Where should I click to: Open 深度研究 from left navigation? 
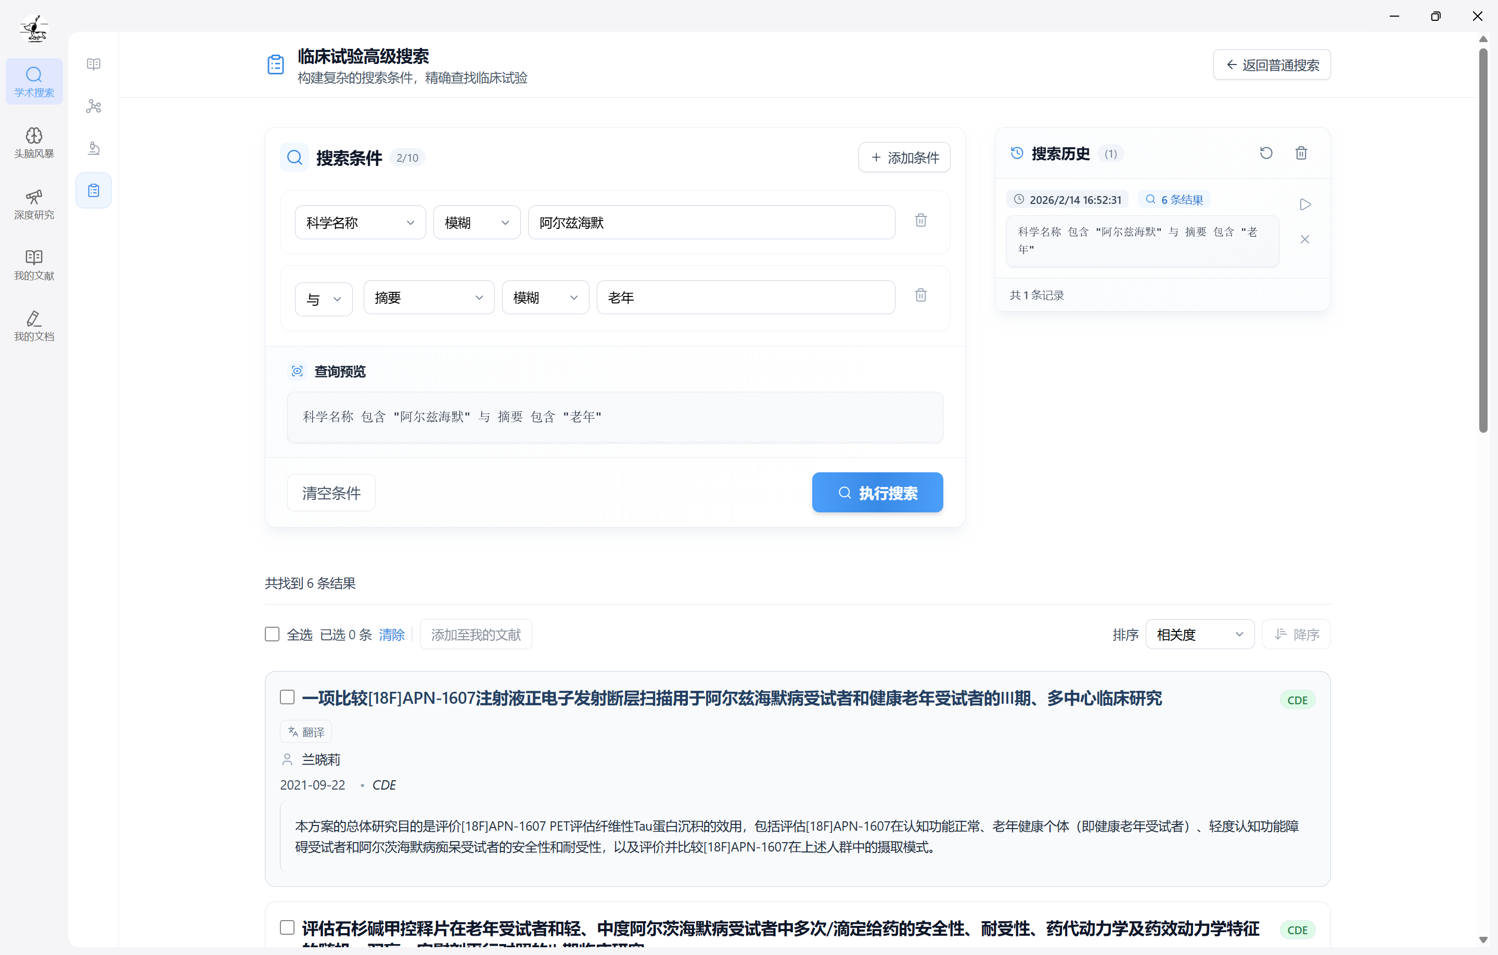(34, 204)
